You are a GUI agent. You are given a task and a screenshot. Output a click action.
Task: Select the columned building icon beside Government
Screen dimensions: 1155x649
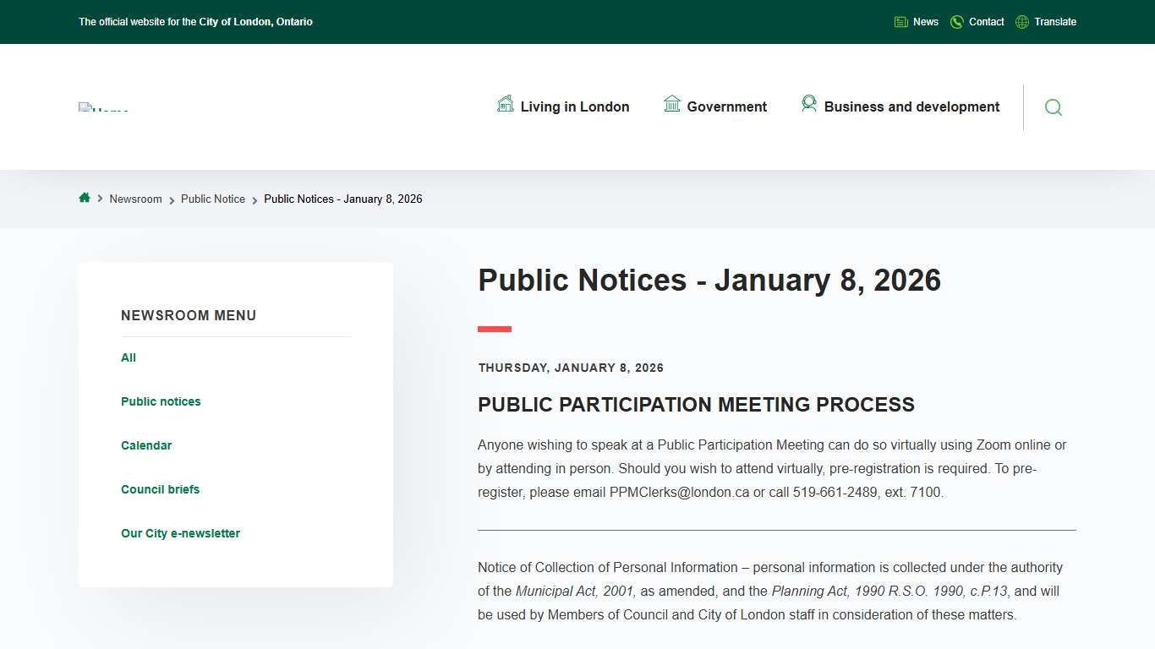672,104
